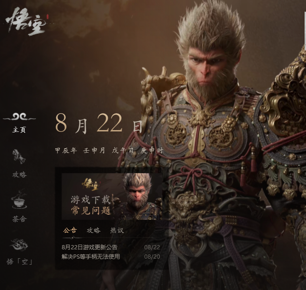Switch to the 热议 tab
The image size is (306, 290).
117,230
